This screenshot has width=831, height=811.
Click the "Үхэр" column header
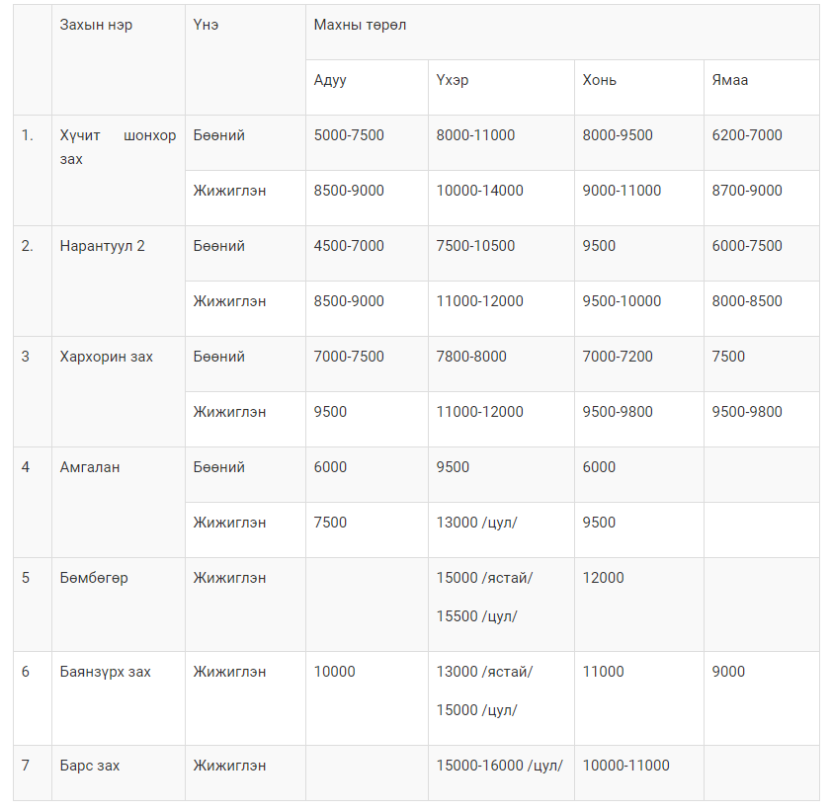pyautogui.click(x=453, y=80)
